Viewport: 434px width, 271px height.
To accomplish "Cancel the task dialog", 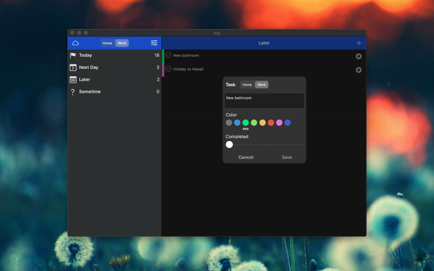I will tap(246, 157).
